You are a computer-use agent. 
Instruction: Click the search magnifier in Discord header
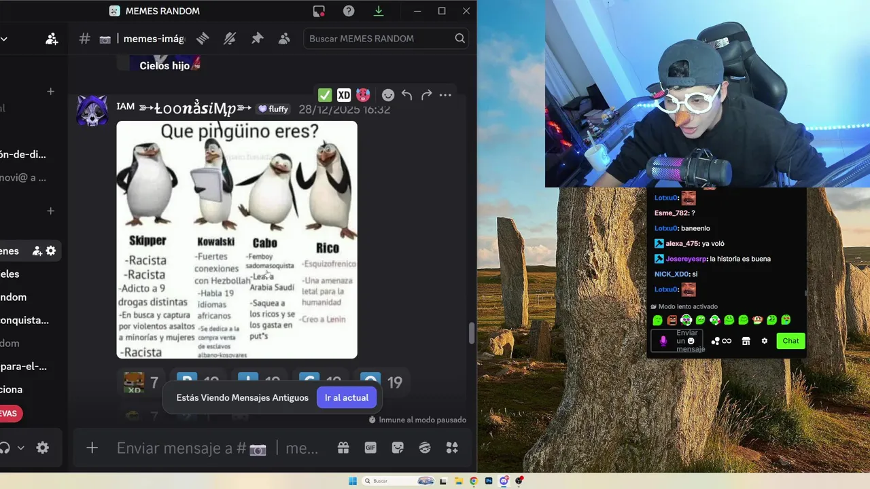click(x=460, y=39)
